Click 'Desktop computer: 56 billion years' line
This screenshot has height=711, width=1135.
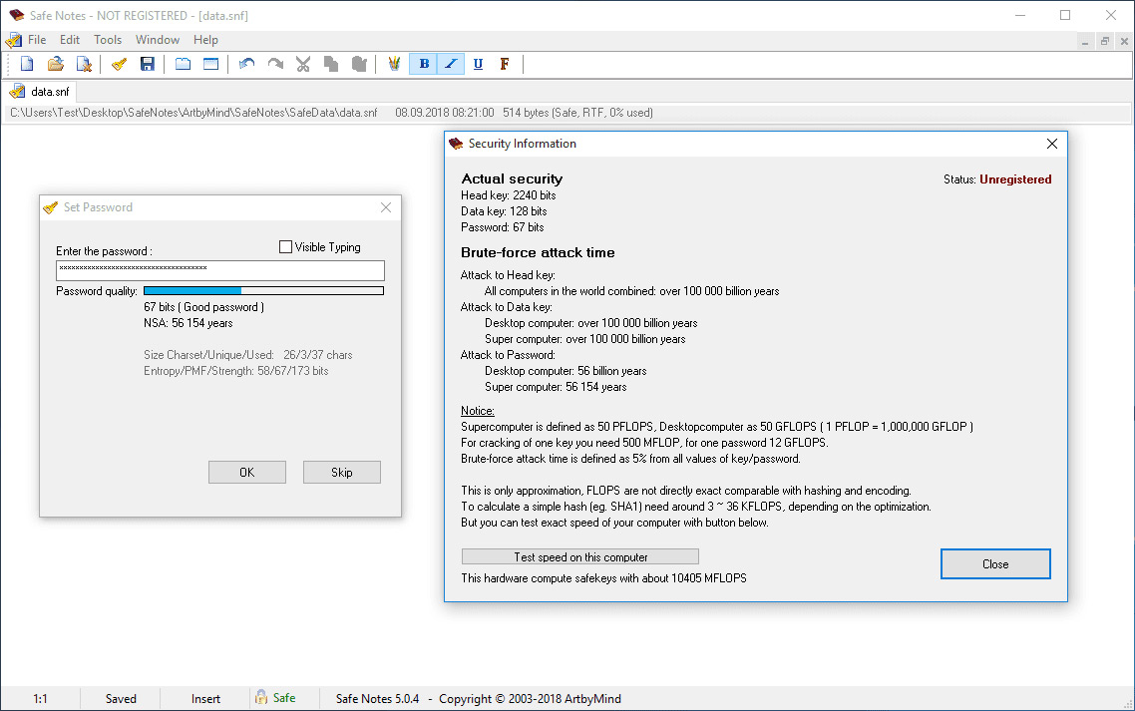(566, 371)
